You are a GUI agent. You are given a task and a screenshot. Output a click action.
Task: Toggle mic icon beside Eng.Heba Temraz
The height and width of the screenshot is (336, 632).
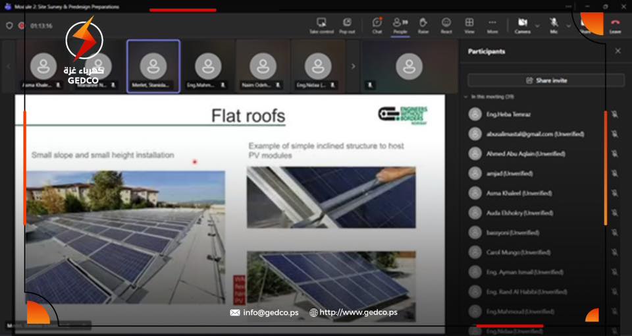[x=614, y=115]
